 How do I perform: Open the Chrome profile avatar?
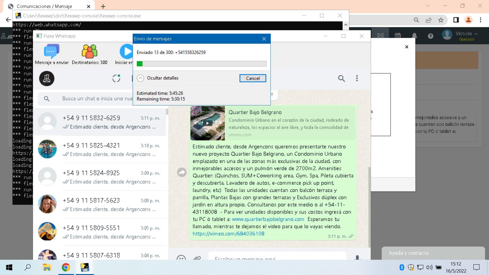(x=468, y=20)
